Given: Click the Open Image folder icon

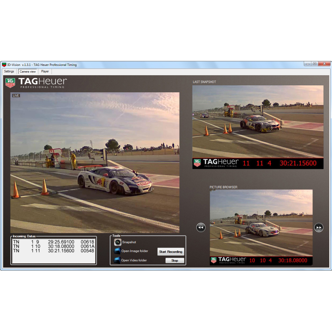Looking at the screenshot, I should click(x=117, y=251).
